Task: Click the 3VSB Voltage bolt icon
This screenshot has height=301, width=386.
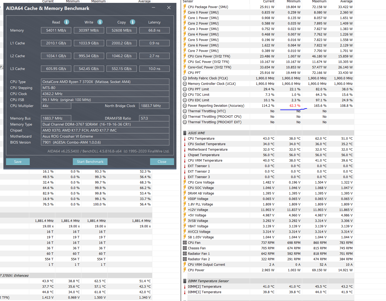Action: (x=185, y=221)
